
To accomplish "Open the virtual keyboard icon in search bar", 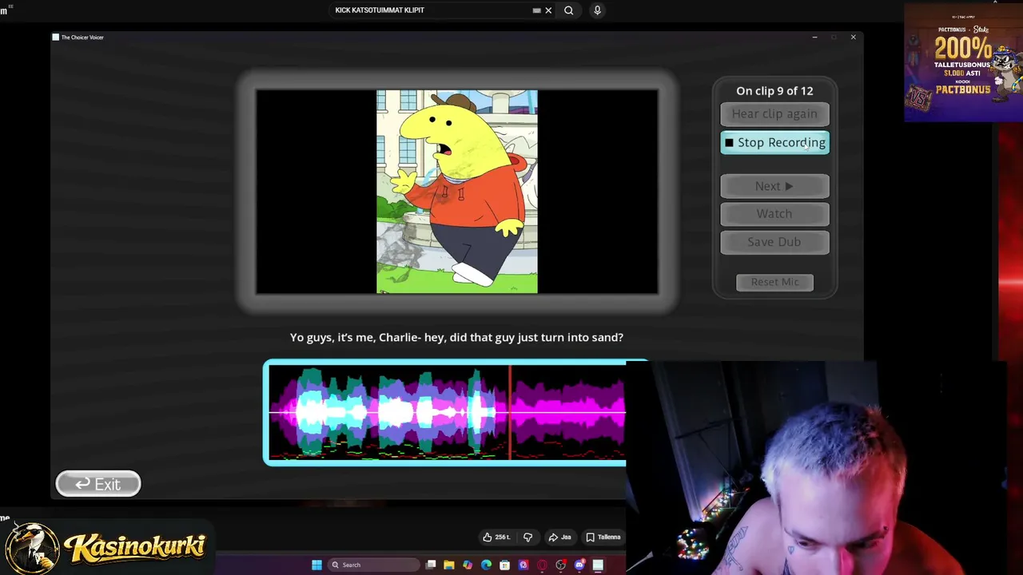I will (537, 10).
